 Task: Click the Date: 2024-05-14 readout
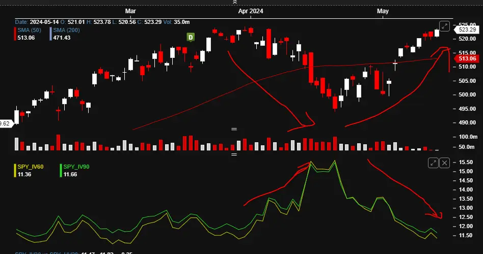point(37,22)
